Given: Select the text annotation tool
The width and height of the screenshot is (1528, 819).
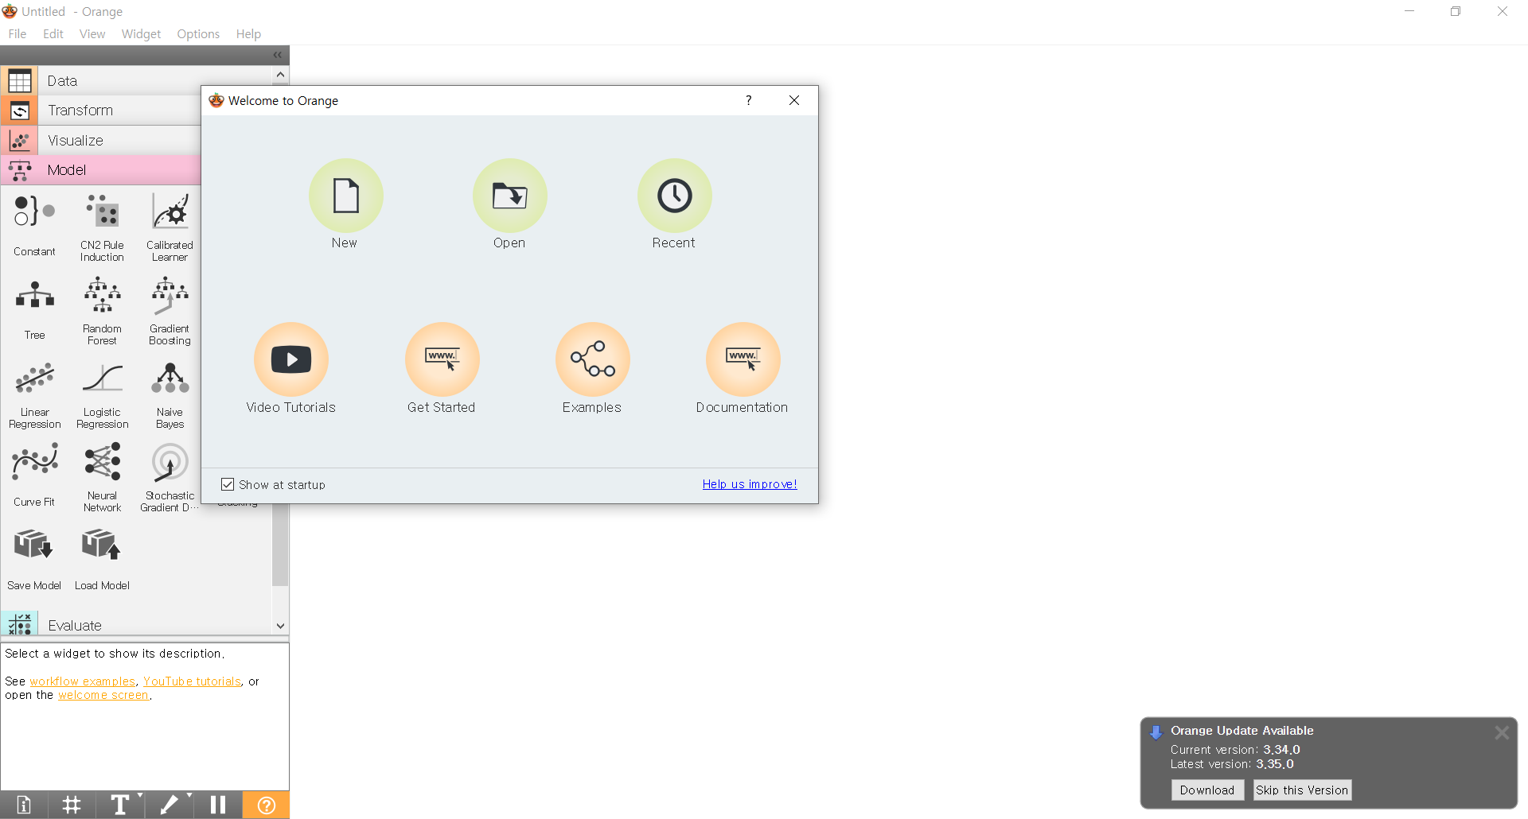Looking at the screenshot, I should (x=119, y=805).
